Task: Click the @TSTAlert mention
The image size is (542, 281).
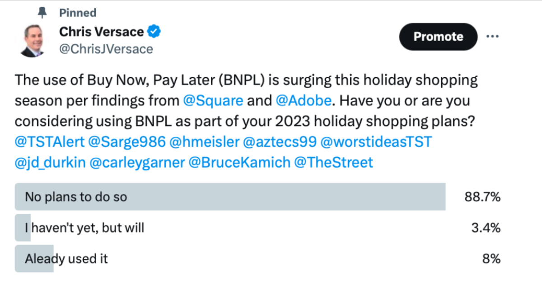Action: click(x=50, y=142)
